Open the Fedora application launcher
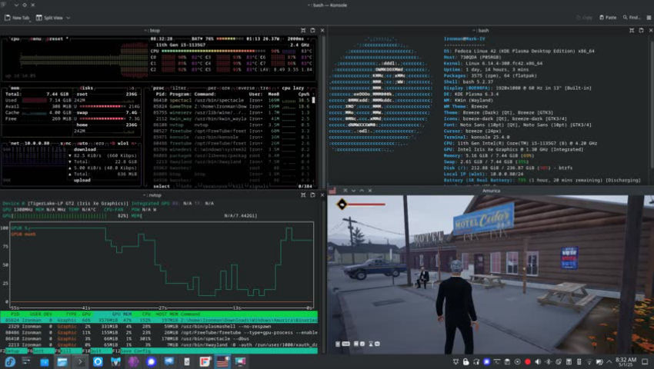654x369 pixels. [x=10, y=361]
